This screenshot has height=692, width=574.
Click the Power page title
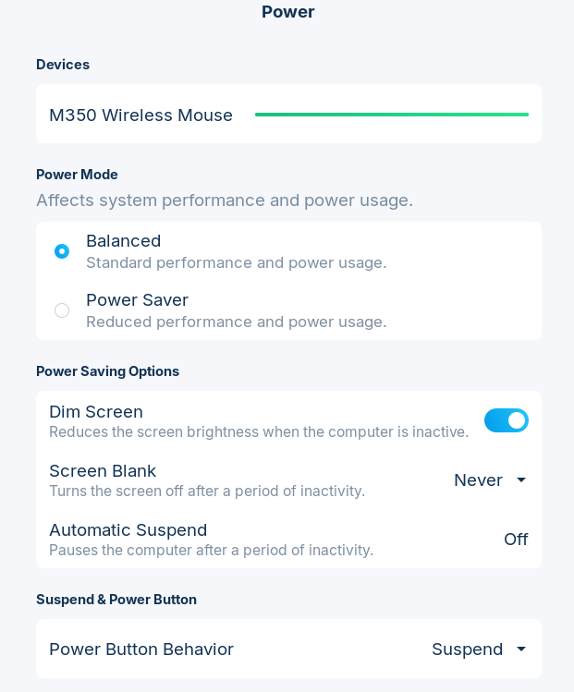(x=287, y=12)
